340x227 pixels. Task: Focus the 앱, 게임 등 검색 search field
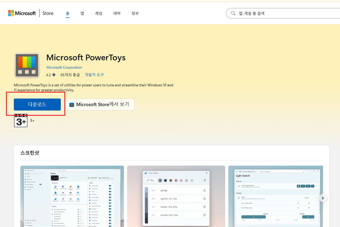[283, 13]
